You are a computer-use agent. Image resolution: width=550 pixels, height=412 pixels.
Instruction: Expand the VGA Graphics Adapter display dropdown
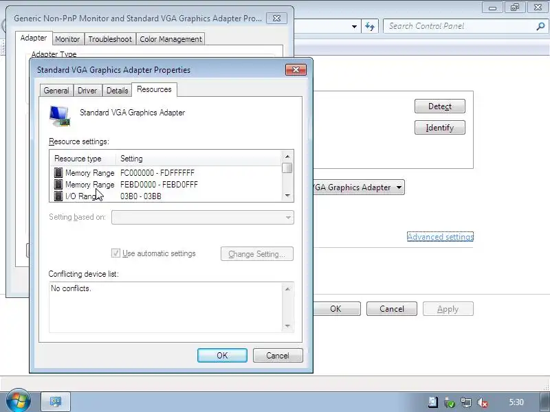(399, 187)
